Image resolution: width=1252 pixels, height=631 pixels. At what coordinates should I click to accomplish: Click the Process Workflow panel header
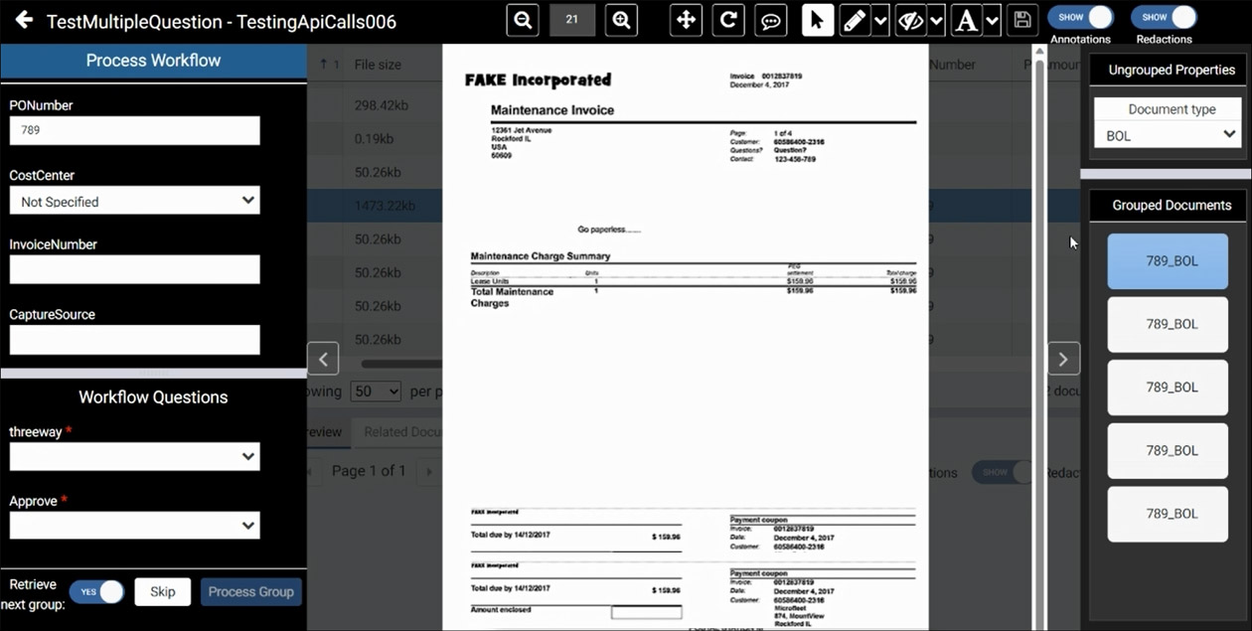[153, 61]
